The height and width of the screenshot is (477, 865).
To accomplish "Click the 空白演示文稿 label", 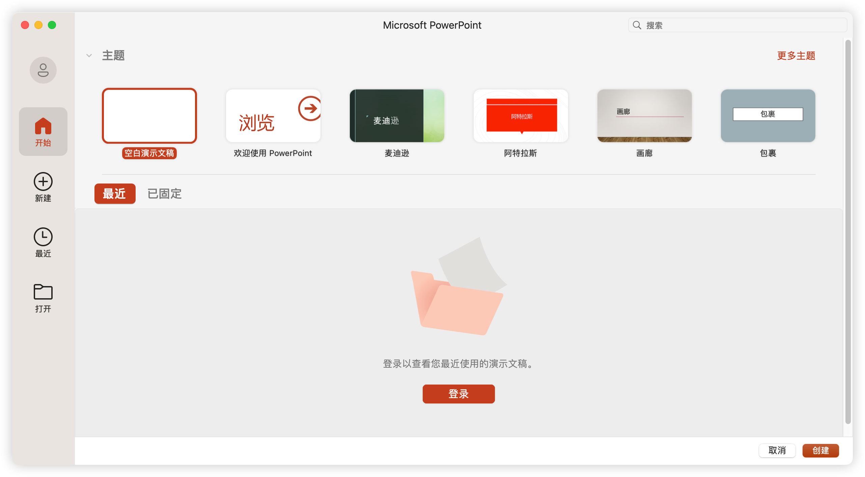I will coord(149,153).
